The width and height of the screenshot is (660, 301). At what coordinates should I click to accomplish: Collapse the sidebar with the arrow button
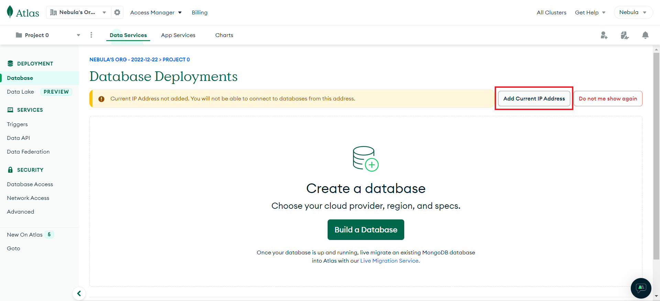[79, 293]
